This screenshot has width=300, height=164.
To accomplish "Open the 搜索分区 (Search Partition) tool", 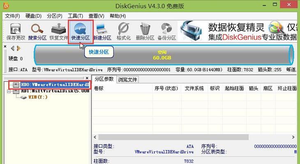I will (x=37, y=32).
